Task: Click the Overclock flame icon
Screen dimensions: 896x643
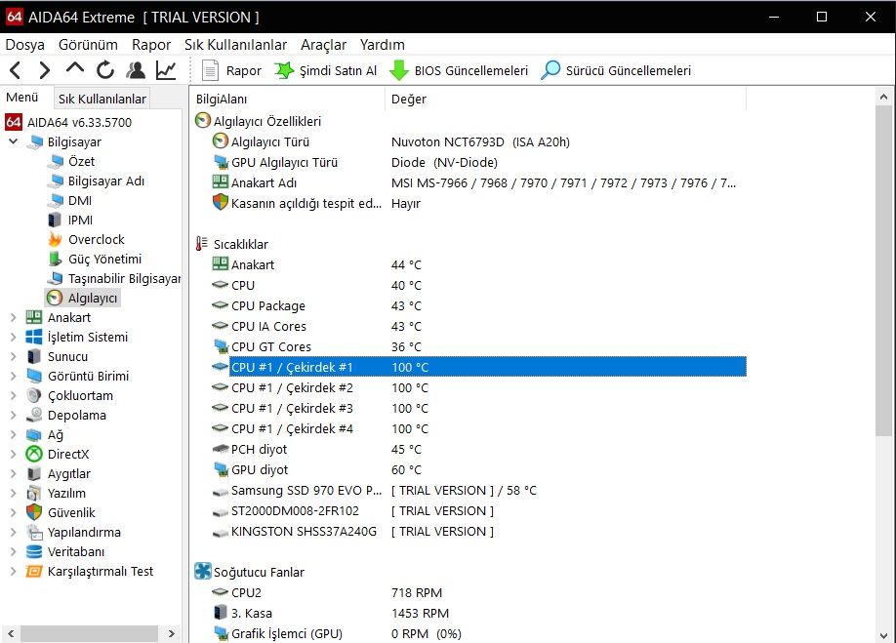Action: pos(55,239)
